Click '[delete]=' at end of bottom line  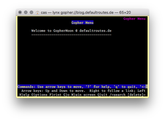click(x=136, y=95)
